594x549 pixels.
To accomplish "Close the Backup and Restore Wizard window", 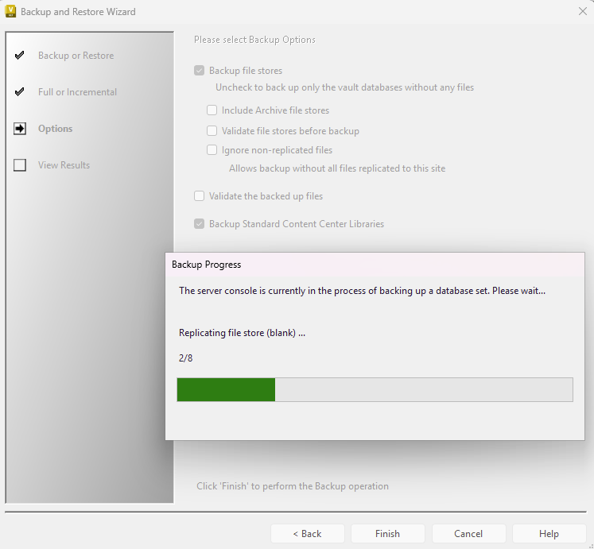I will (583, 11).
